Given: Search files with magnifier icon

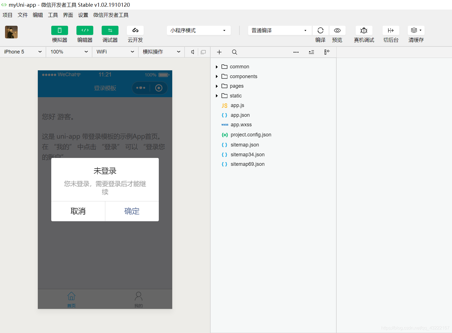Looking at the screenshot, I should [235, 52].
